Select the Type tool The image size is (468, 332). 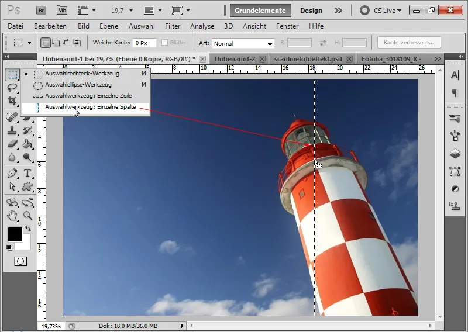coord(27,173)
